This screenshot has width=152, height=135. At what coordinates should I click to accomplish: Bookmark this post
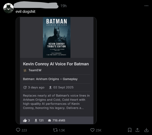[130, 130]
